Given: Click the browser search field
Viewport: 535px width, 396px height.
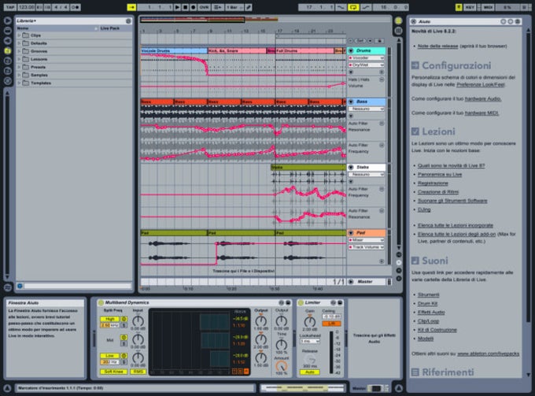Looking at the screenshot, I should click(77, 286).
